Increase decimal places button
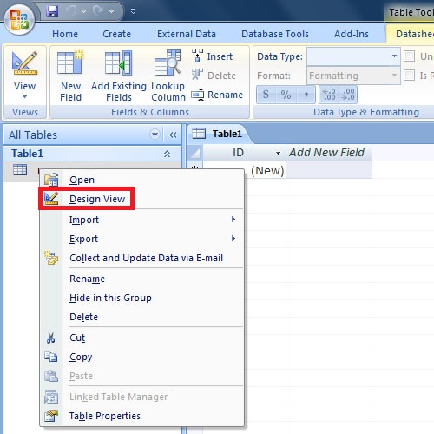This screenshot has height=434, width=434. pos(329,95)
